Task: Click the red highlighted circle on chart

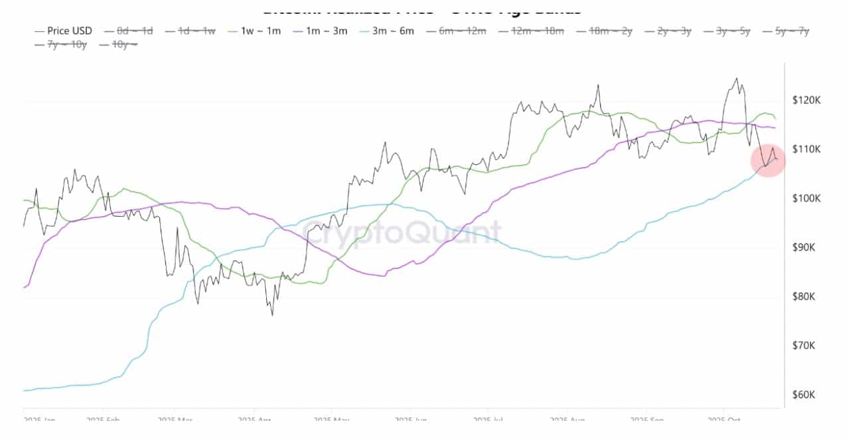Action: [x=768, y=160]
